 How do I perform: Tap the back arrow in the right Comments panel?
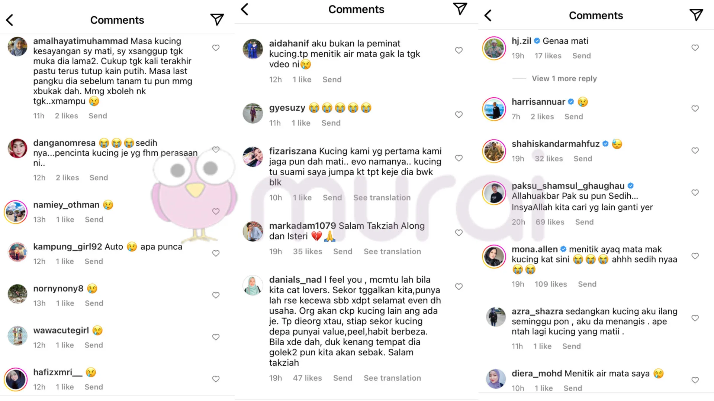pos(488,15)
